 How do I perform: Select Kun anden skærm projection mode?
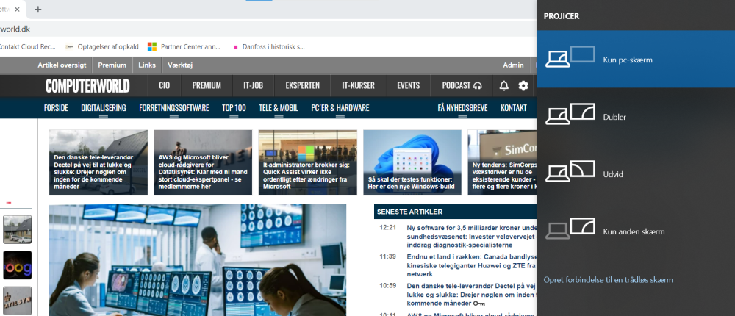[x=636, y=231]
